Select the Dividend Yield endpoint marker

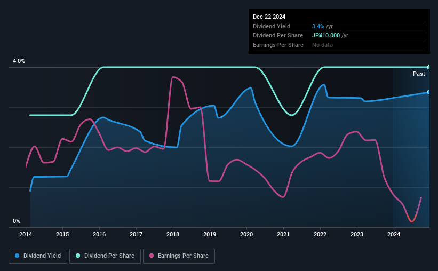point(429,92)
